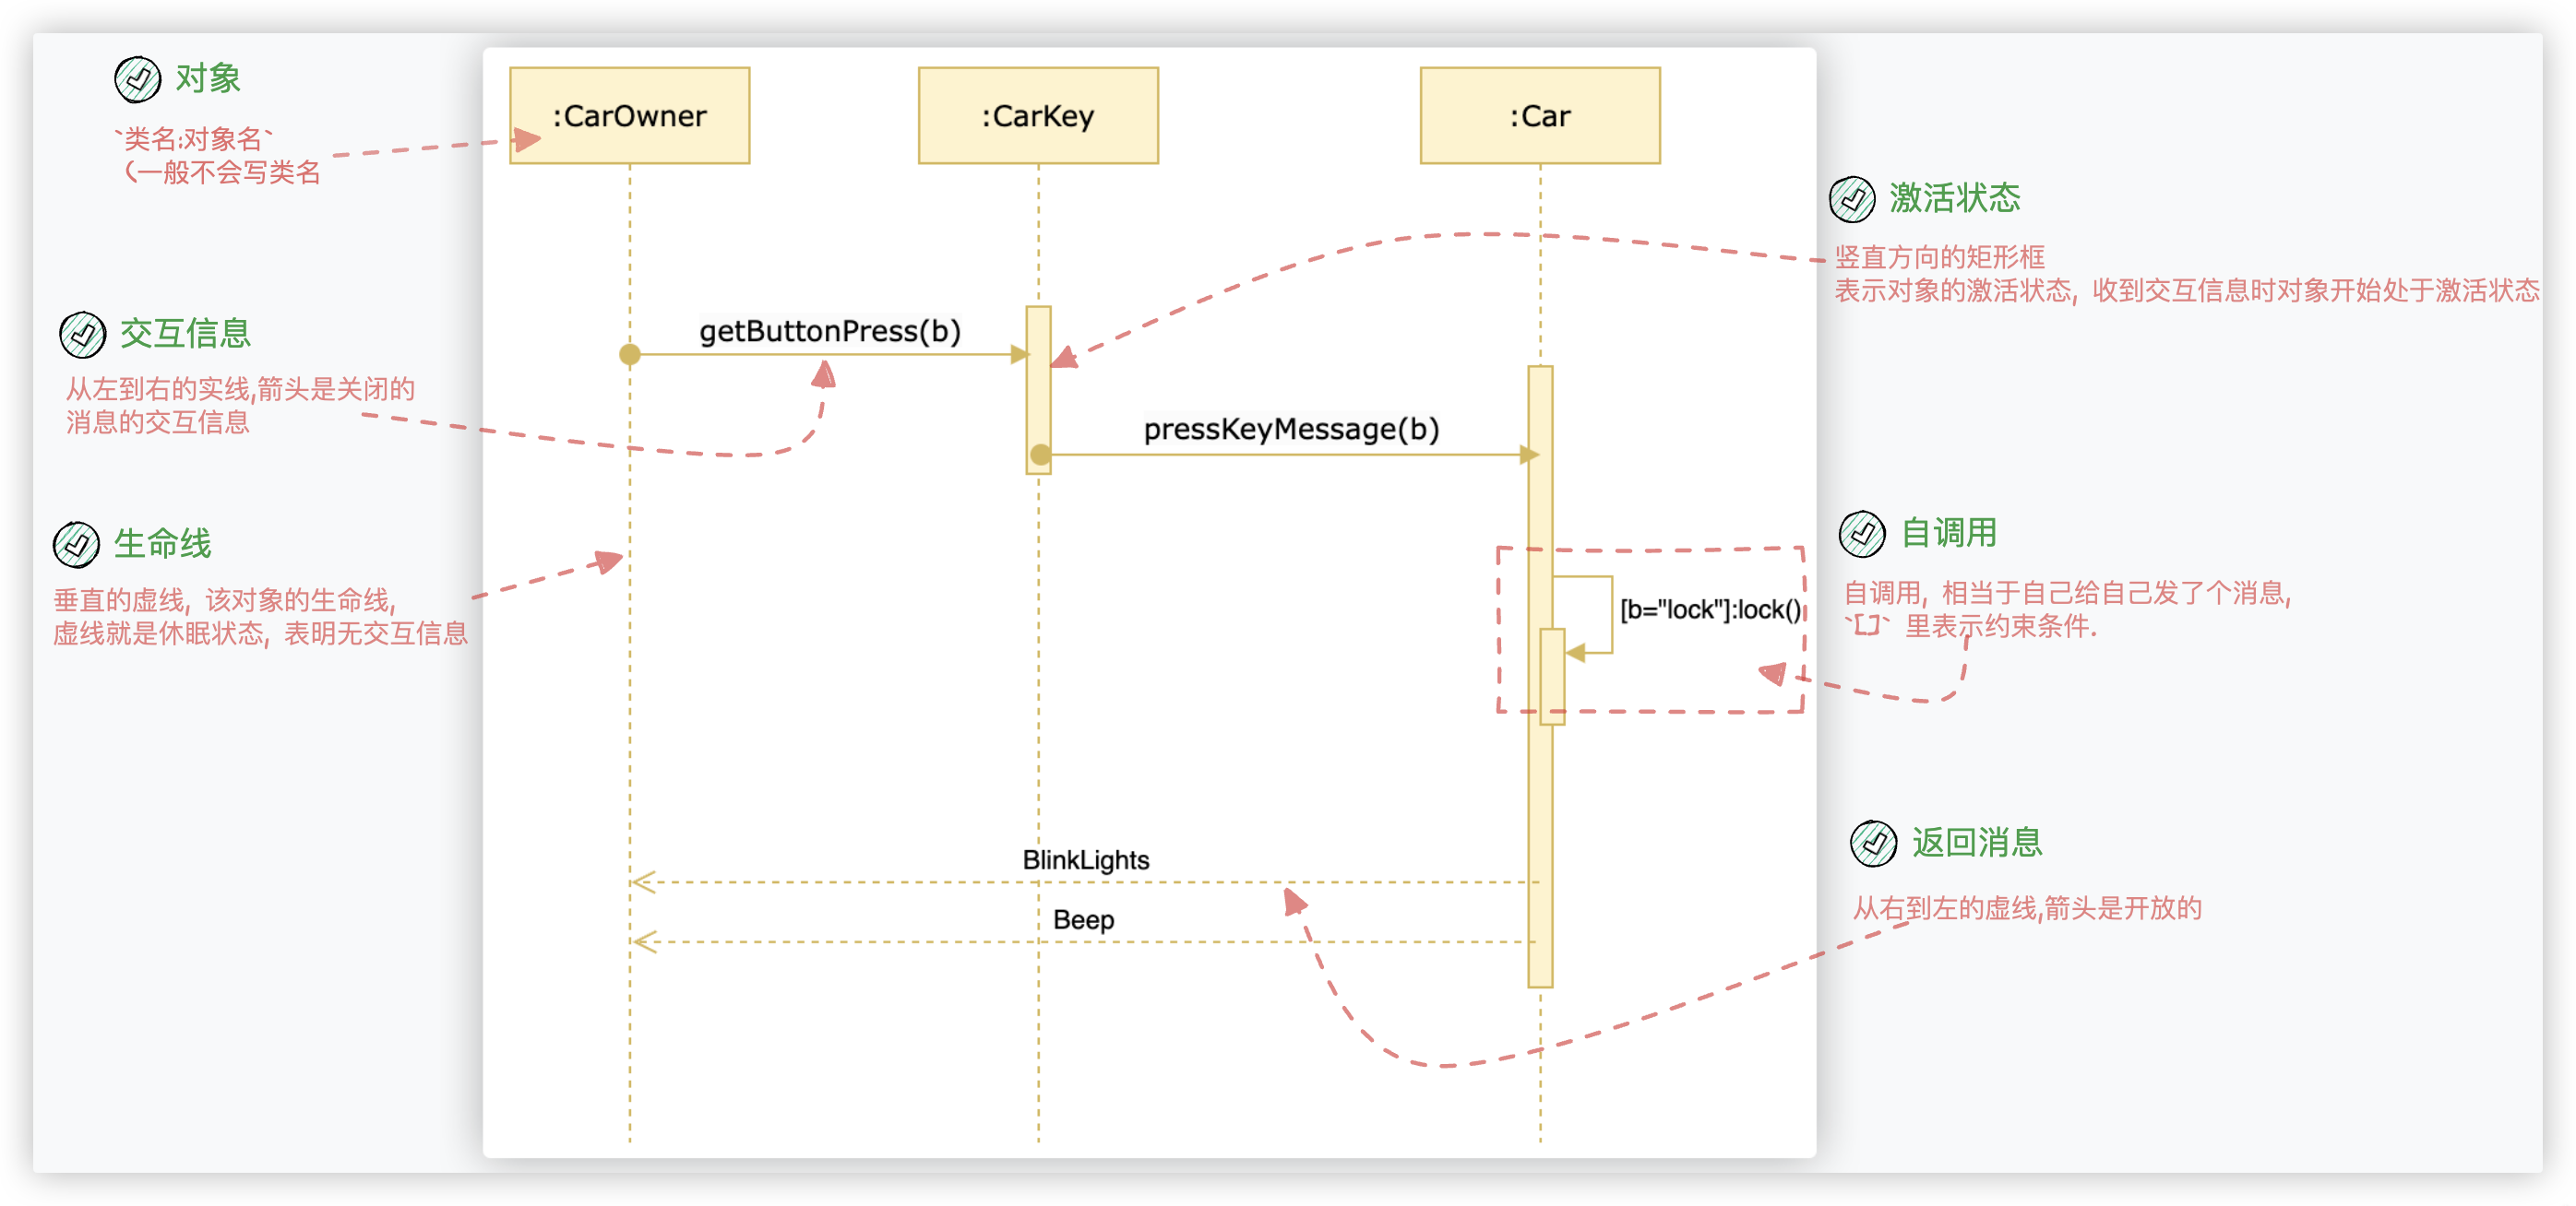
Task: Click the checkmark icon beside 对象
Action: point(137,80)
